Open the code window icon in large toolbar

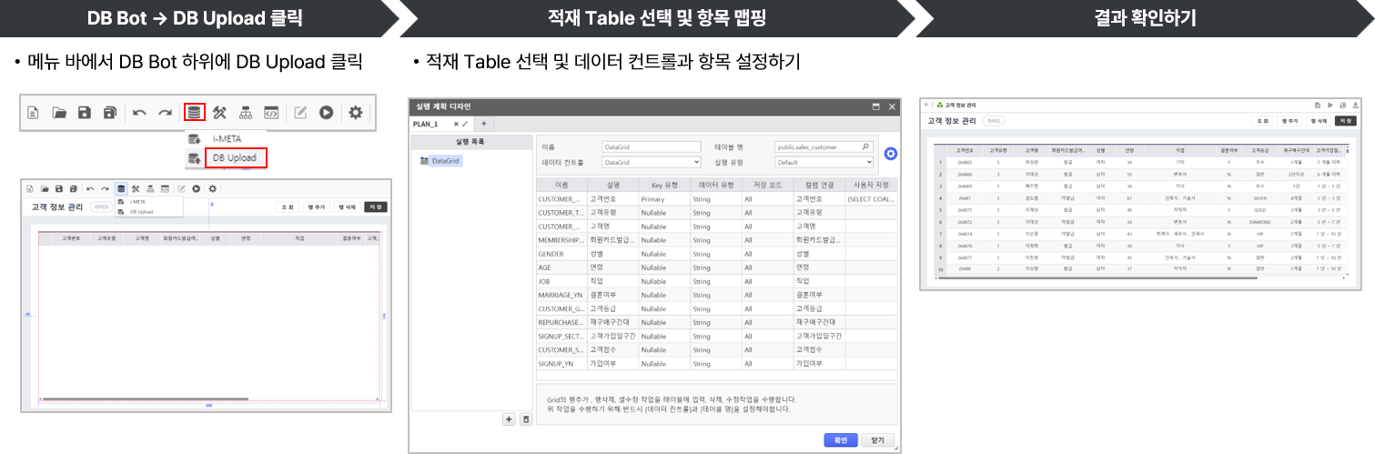271,113
